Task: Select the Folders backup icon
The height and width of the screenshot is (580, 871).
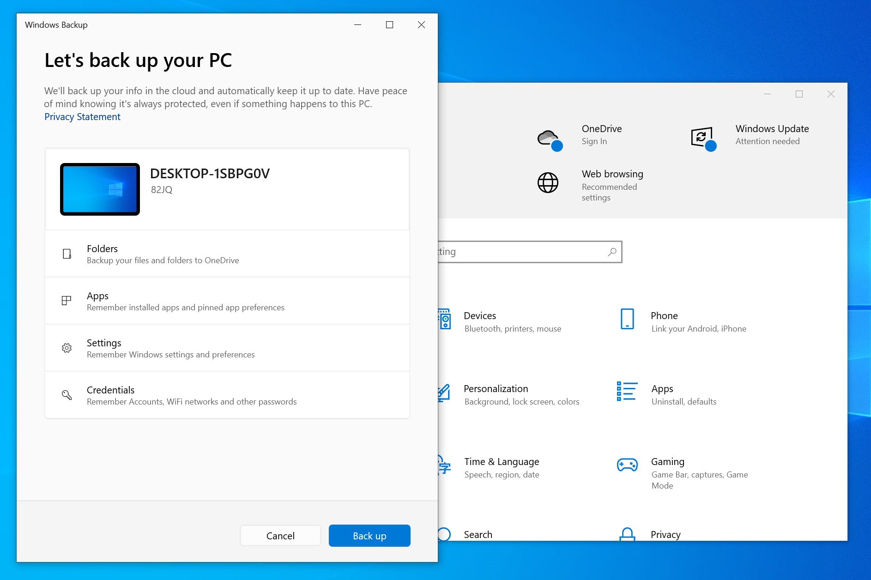Action: pyautogui.click(x=67, y=254)
